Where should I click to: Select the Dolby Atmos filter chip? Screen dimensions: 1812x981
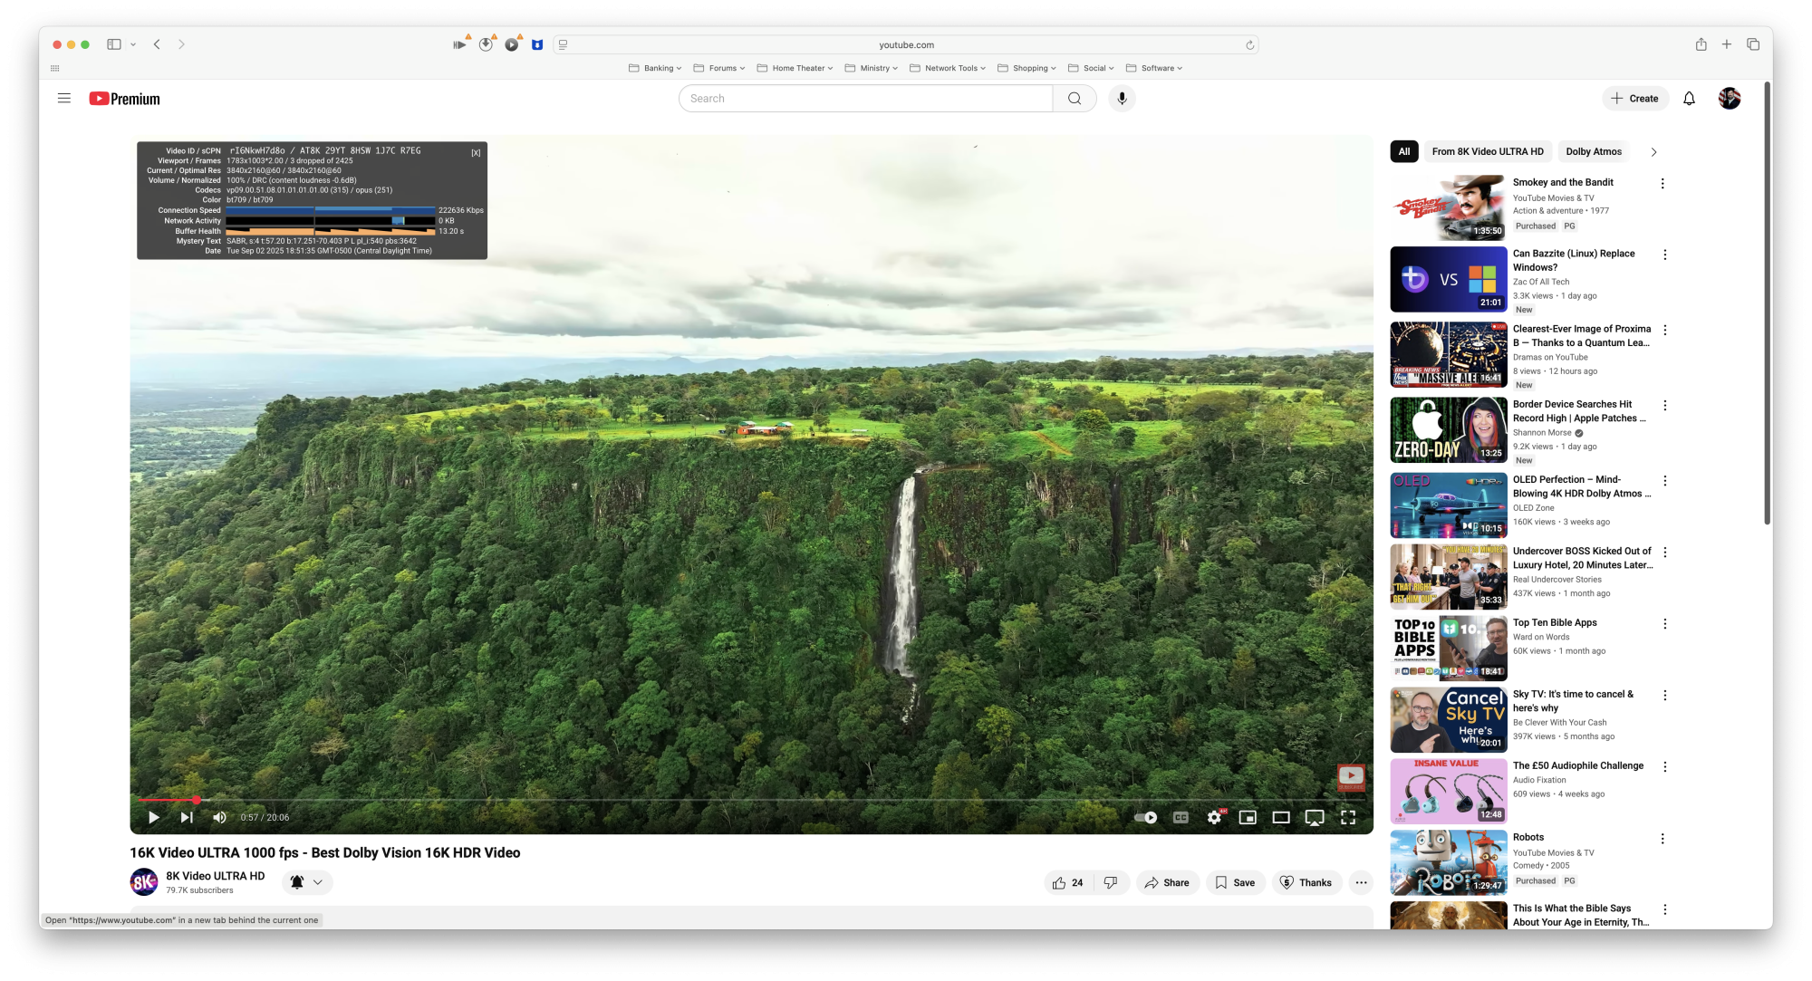(x=1593, y=151)
